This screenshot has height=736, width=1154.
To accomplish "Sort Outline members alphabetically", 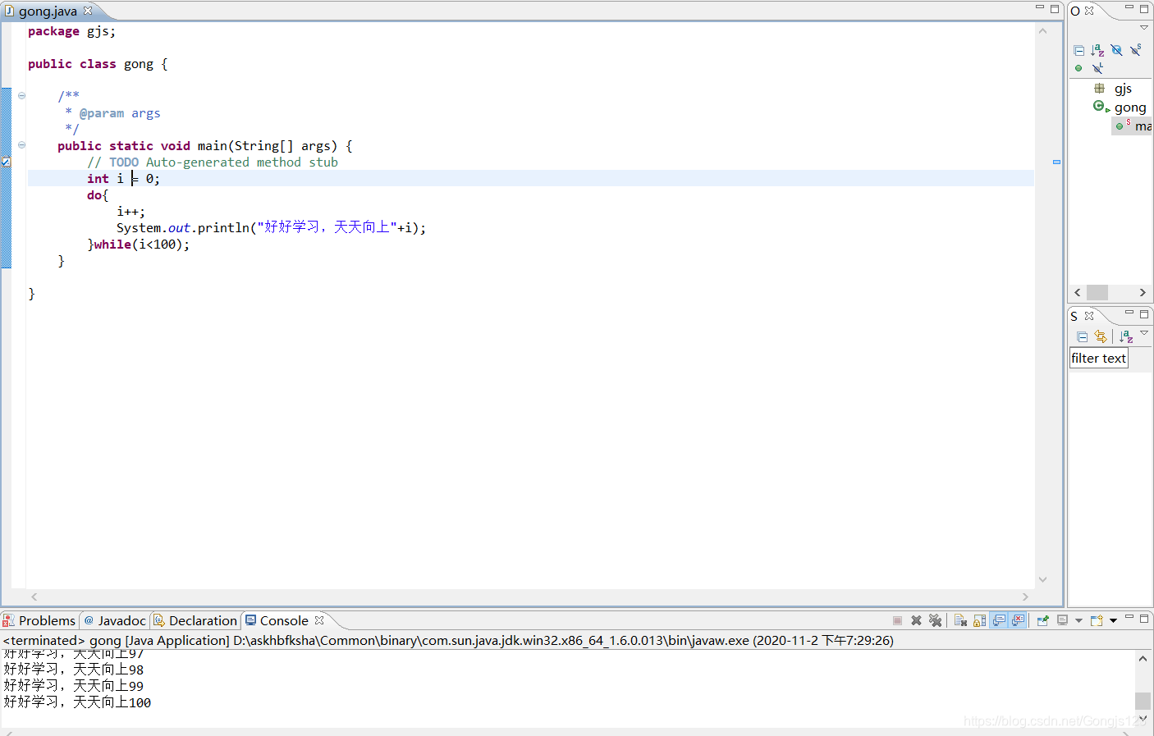I will [1097, 51].
